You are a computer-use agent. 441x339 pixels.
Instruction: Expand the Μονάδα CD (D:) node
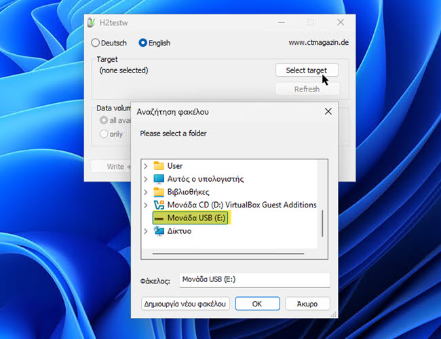(x=146, y=205)
